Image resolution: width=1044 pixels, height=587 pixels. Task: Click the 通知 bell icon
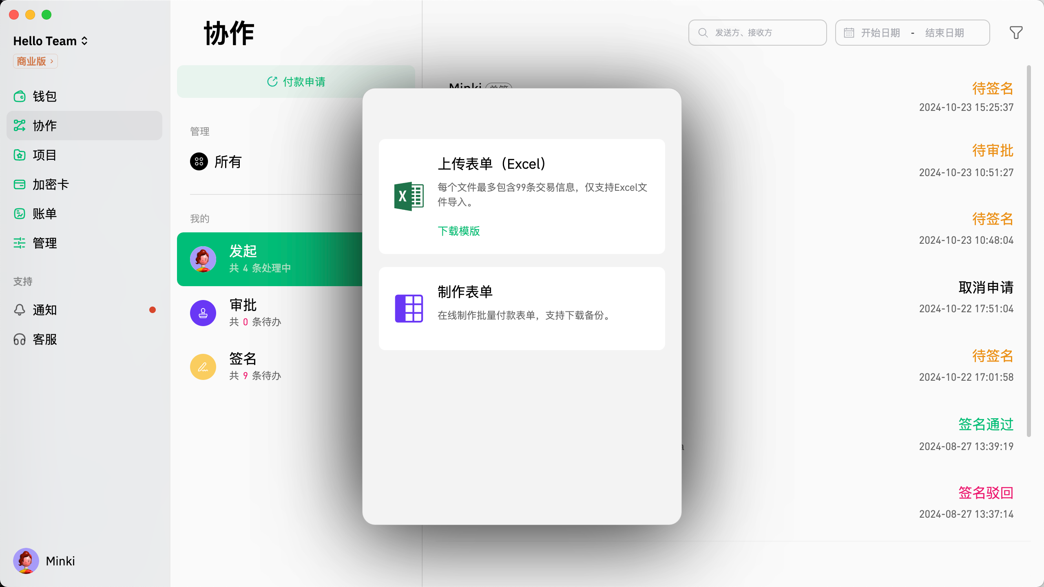[20, 310]
